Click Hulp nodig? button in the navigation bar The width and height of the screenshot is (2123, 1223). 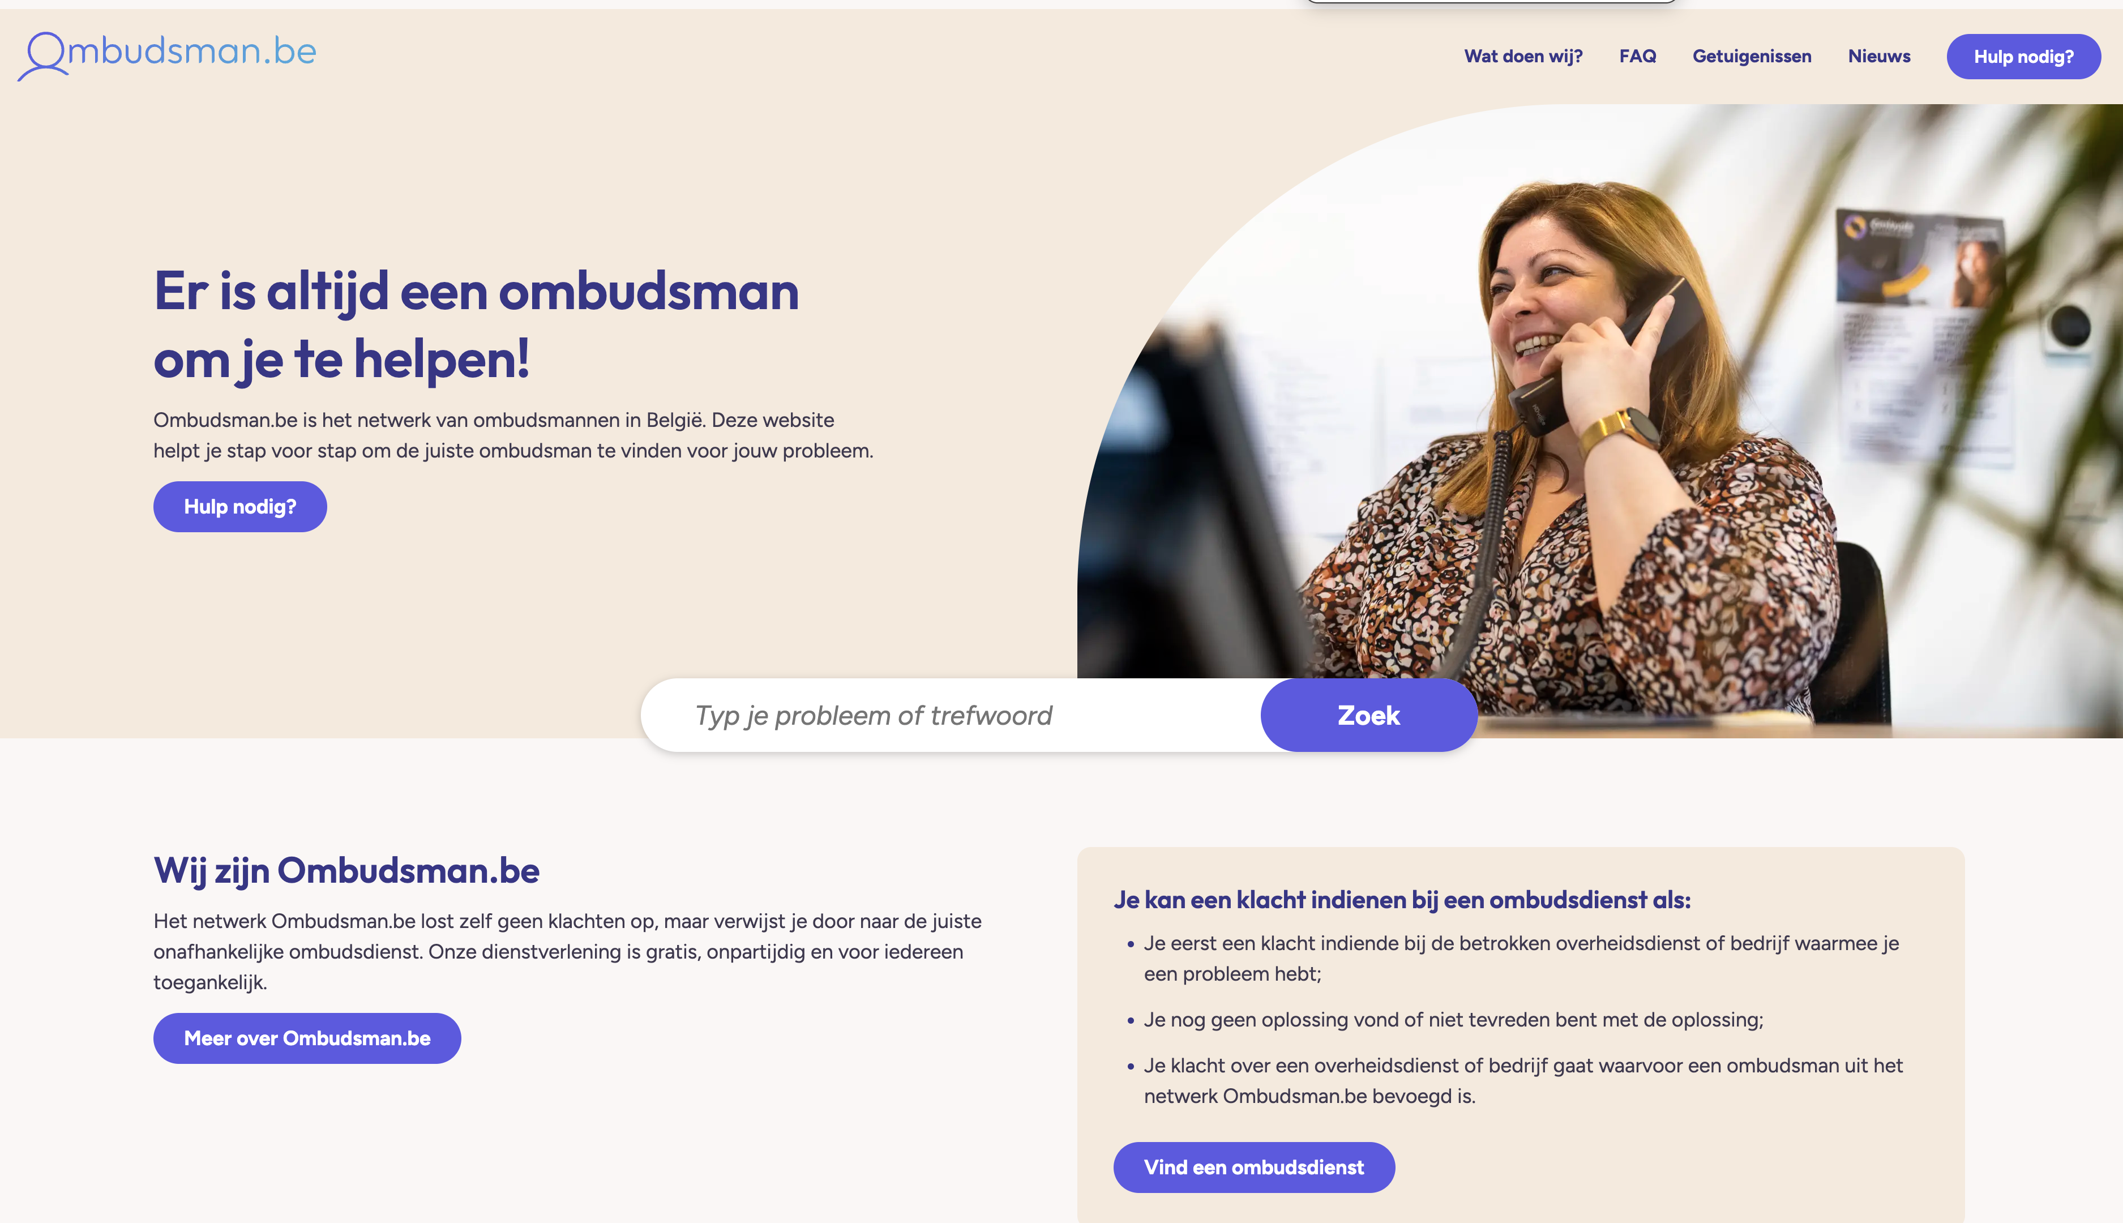(2023, 56)
